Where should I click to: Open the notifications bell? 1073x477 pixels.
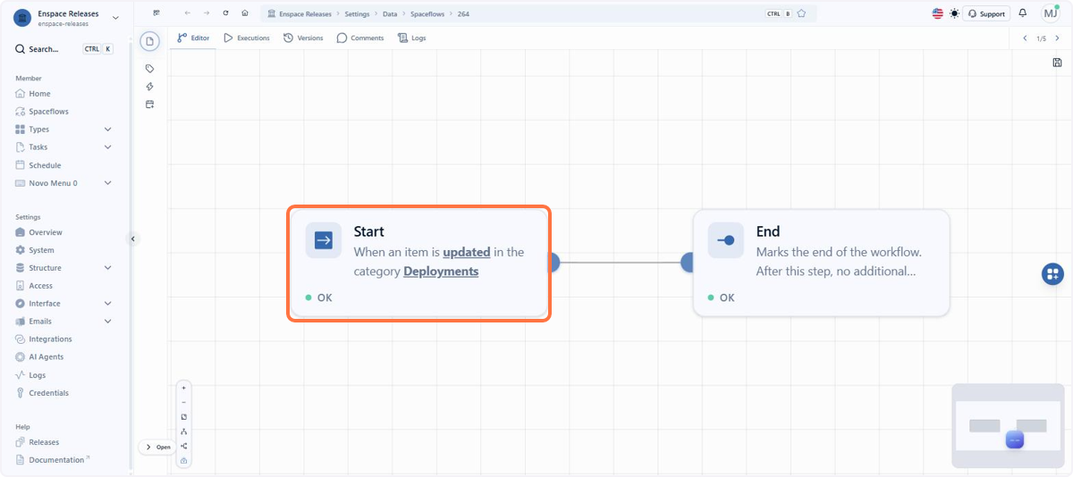click(1023, 13)
